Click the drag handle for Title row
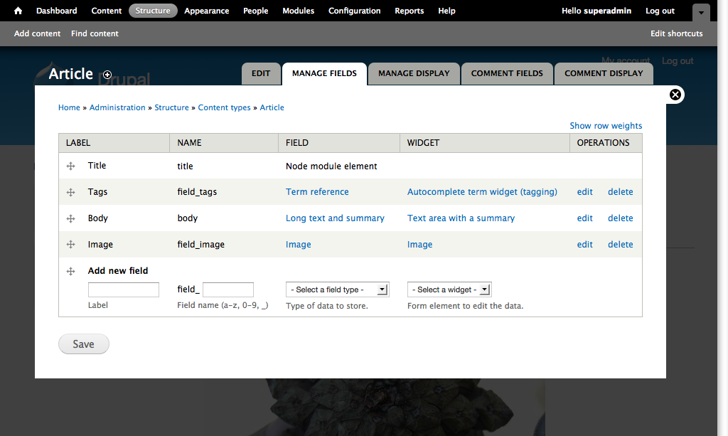This screenshot has width=728, height=436. pyautogui.click(x=70, y=166)
